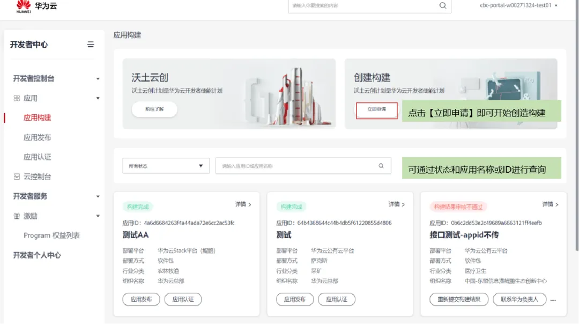Click the page vertical scrollbar
Viewport: 579px width, 324px height.
pos(577,126)
